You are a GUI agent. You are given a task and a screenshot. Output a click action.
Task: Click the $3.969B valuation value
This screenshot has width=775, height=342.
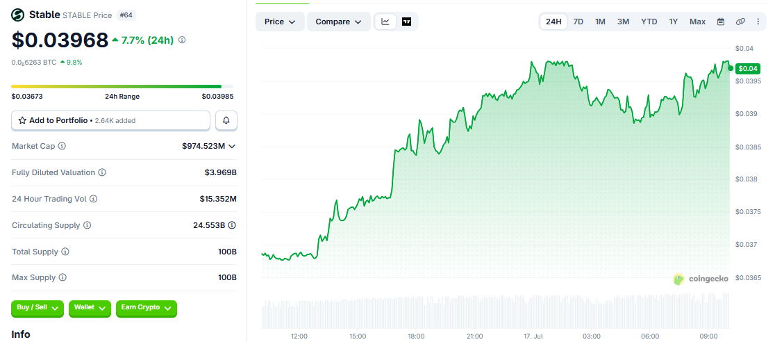(x=220, y=172)
